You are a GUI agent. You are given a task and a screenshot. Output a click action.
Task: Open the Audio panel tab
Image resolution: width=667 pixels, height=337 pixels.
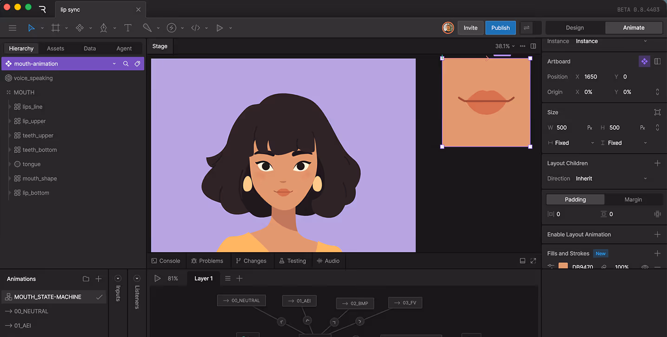[328, 261]
